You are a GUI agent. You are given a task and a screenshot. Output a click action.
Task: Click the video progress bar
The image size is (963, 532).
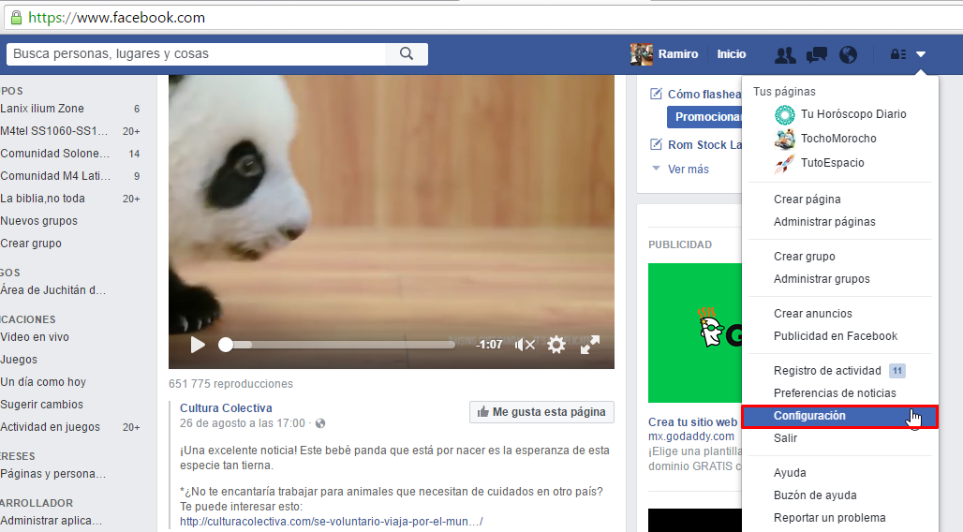pos(338,345)
